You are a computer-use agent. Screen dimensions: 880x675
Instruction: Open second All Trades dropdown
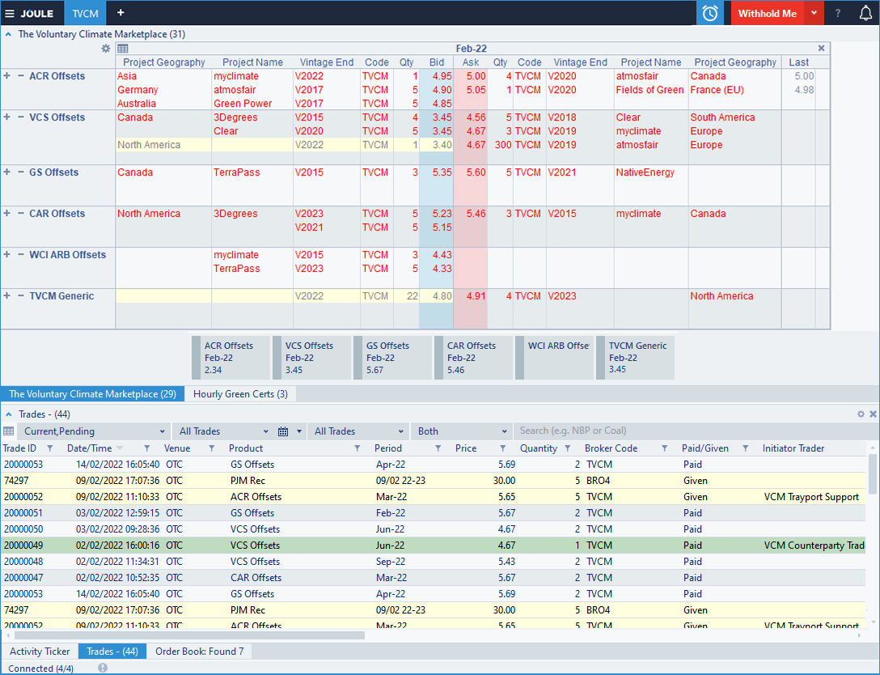click(358, 431)
